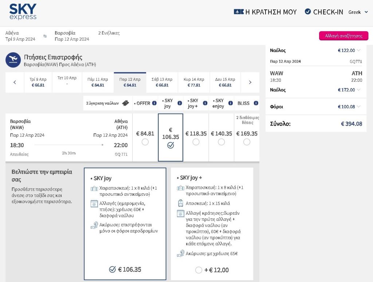373x282 pixels.
Task: Select the Σάβ 13 Απρ date tab
Action: 162,82
